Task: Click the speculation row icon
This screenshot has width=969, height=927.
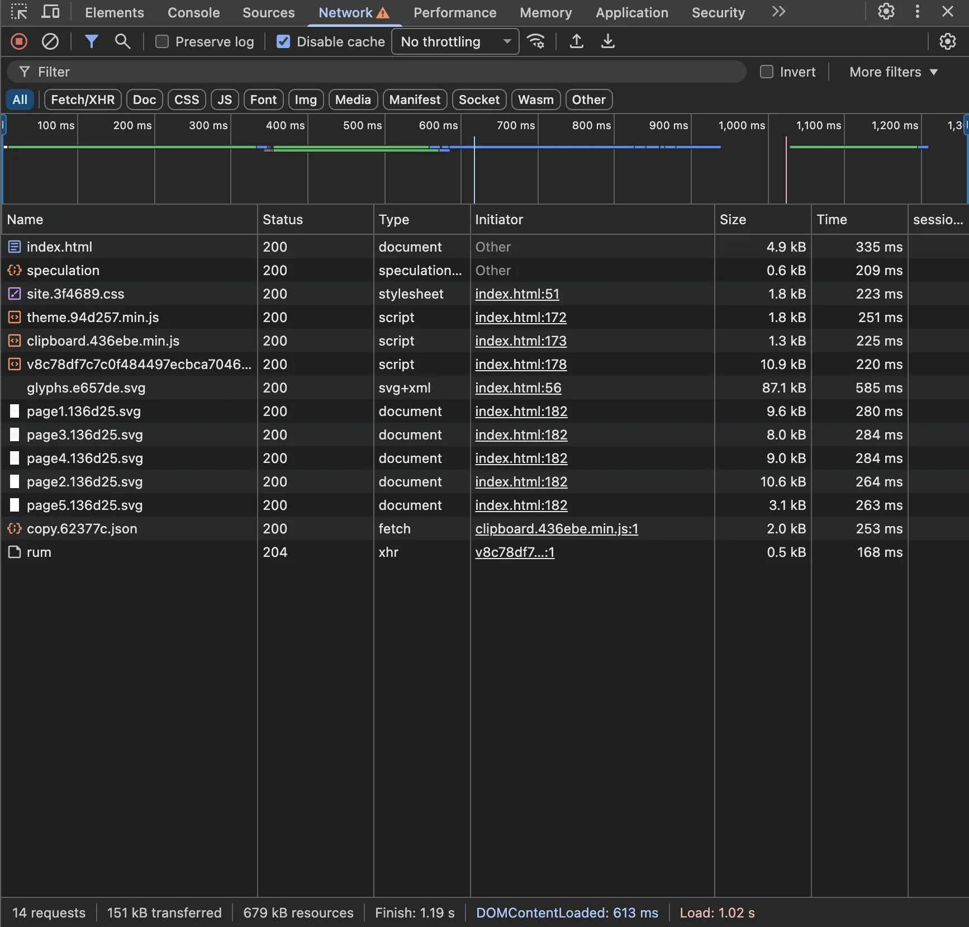Action: 15,270
